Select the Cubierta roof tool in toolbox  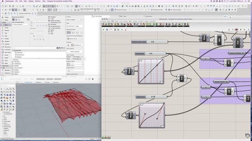[x=6, y=44]
